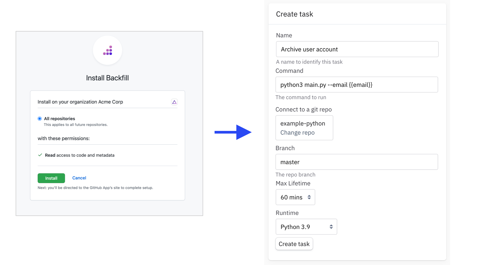
Task: Click the Create task panel title
Action: click(x=295, y=14)
